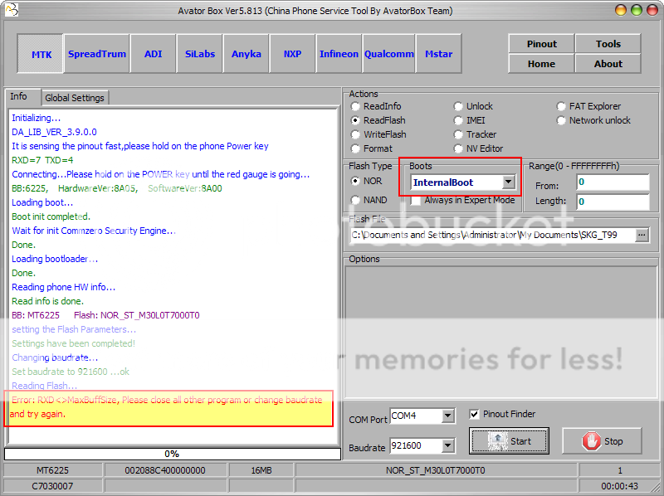Switch to the Anyka platform tab
Viewport: 664px width, 496px height.
pyautogui.click(x=246, y=54)
